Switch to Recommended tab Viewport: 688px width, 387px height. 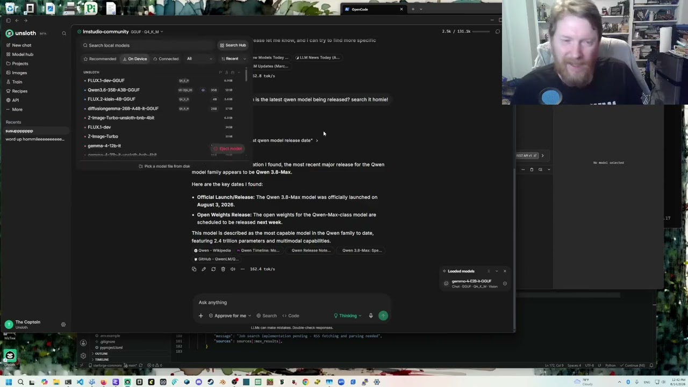coord(99,59)
